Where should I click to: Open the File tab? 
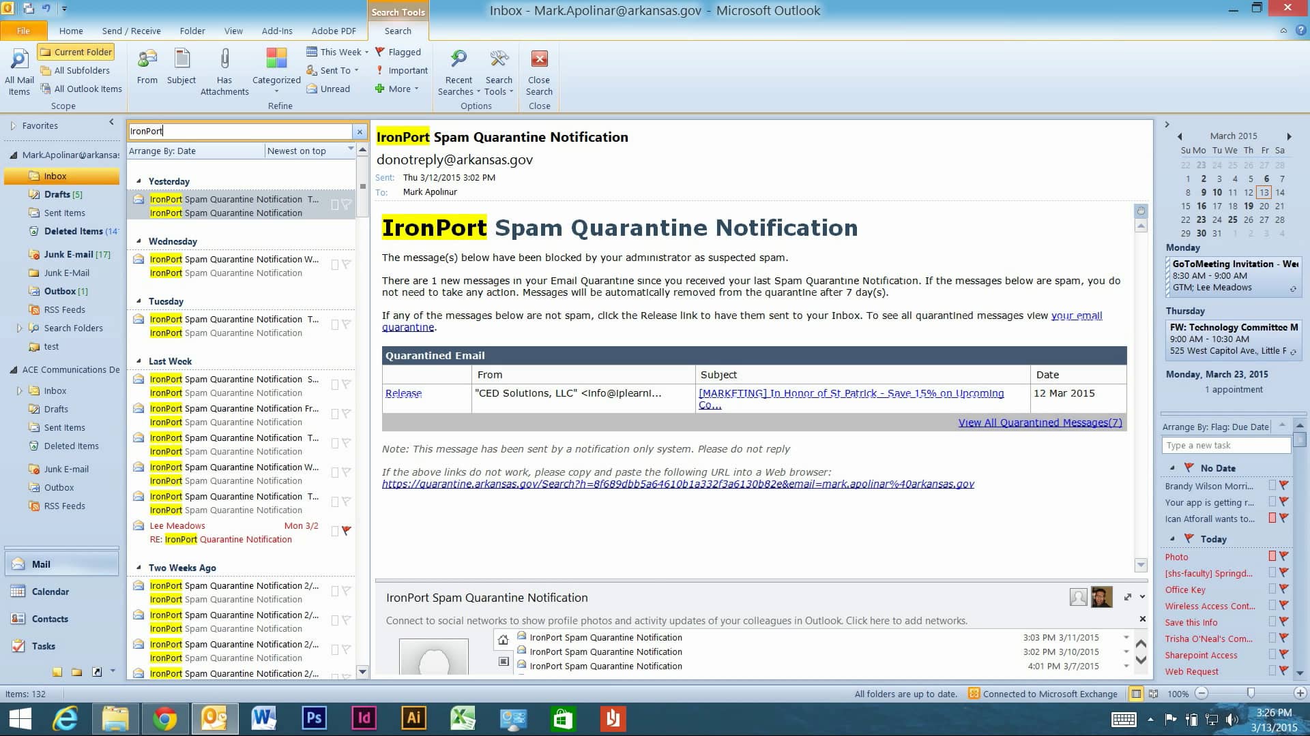pyautogui.click(x=23, y=31)
